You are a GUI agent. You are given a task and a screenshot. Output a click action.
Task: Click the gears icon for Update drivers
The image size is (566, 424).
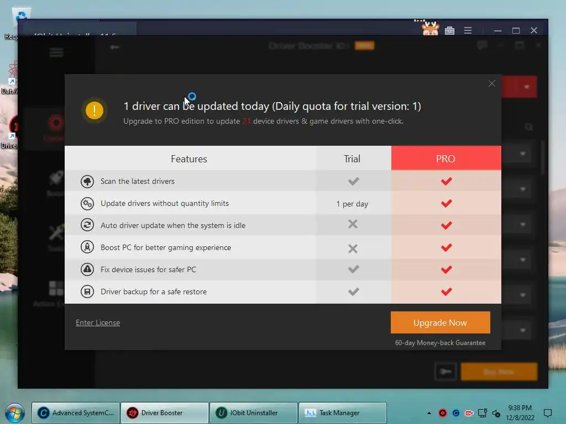click(x=87, y=204)
